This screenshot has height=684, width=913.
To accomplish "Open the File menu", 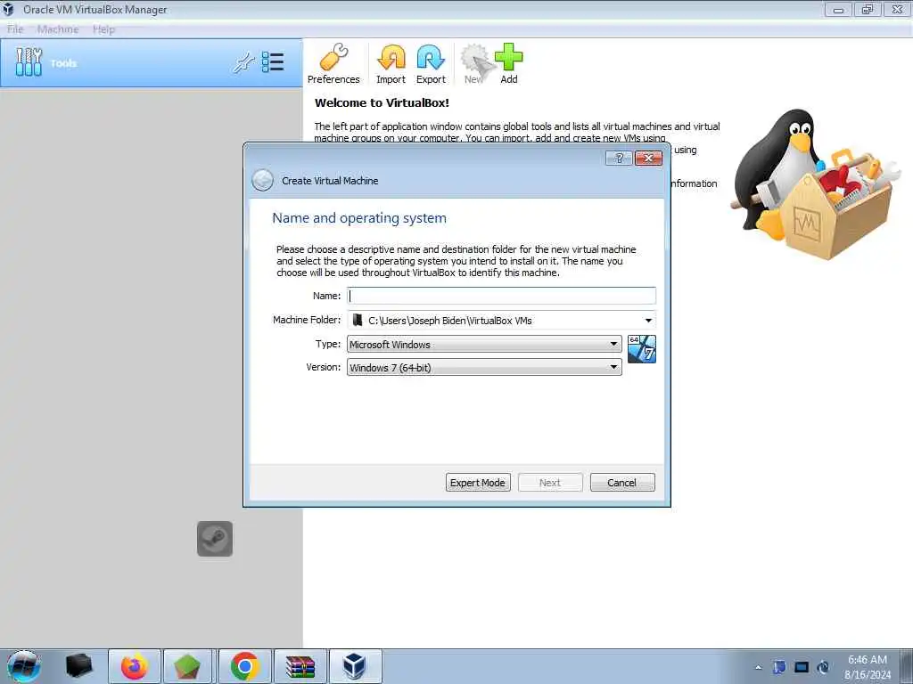I will click(x=15, y=29).
